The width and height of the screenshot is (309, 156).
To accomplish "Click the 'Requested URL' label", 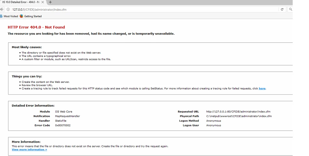I will point(189,112).
